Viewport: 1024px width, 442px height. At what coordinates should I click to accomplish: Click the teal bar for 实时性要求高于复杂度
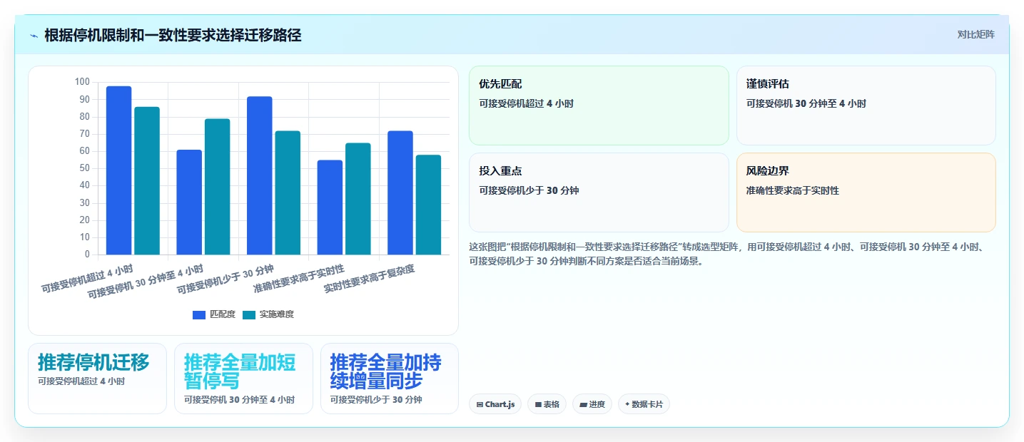pyautogui.click(x=428, y=205)
